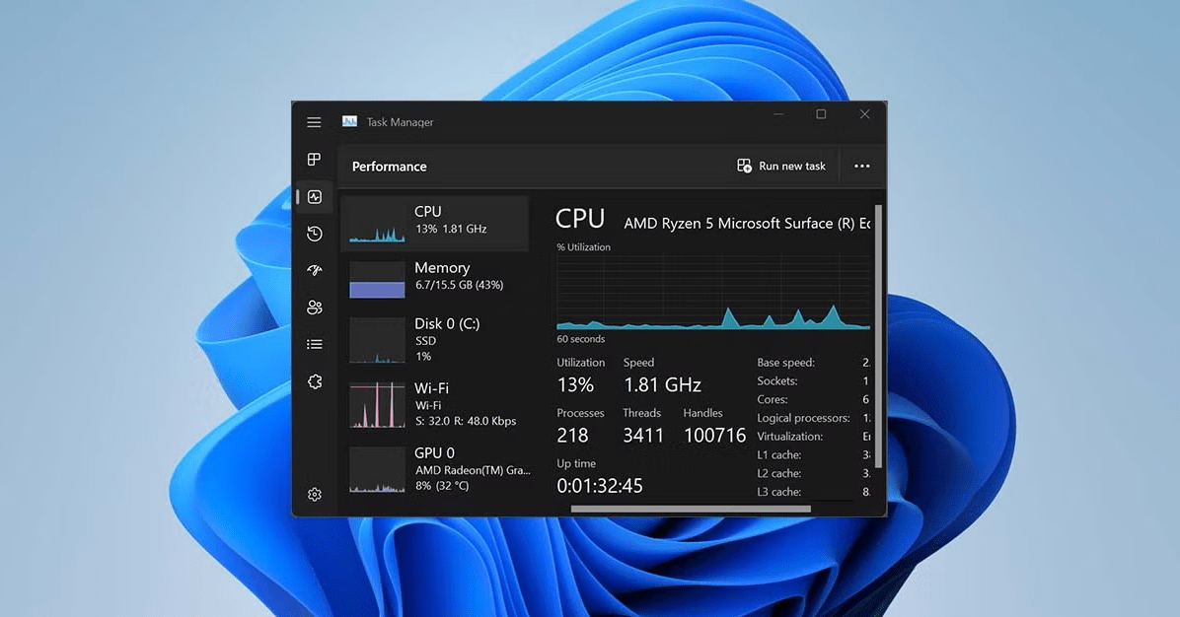Click the Up time value 0:01:32:45

click(x=600, y=486)
